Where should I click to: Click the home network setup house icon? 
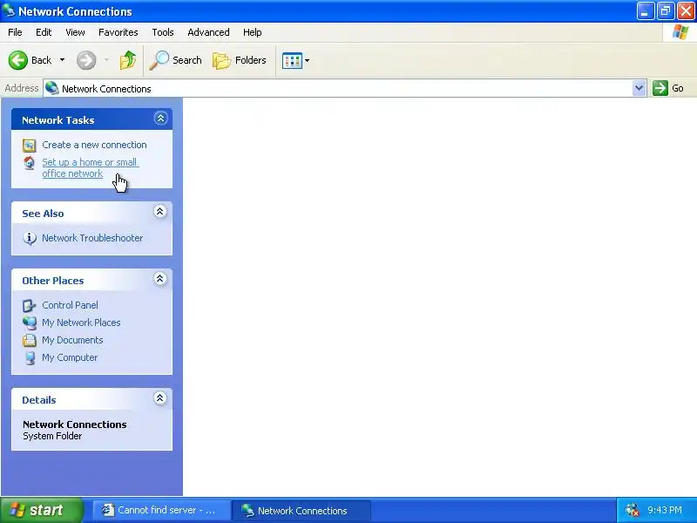point(30,163)
